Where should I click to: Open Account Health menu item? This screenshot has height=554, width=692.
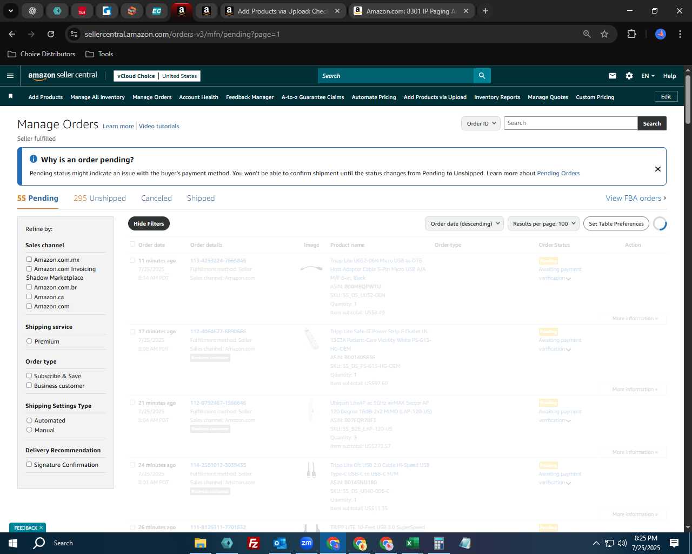[198, 97]
